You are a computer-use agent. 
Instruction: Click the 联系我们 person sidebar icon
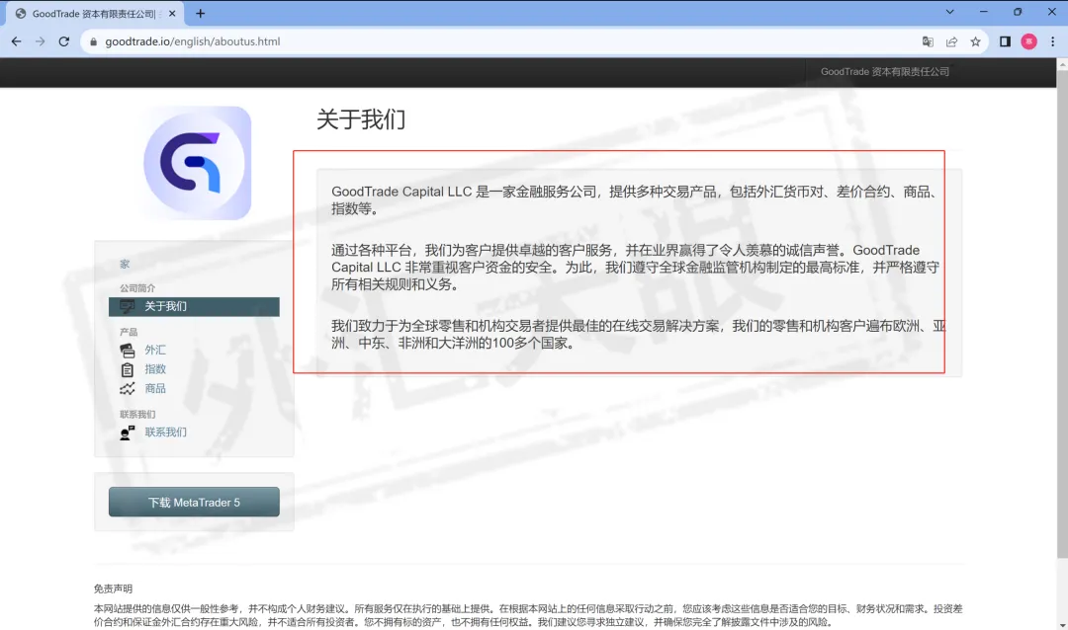click(128, 433)
